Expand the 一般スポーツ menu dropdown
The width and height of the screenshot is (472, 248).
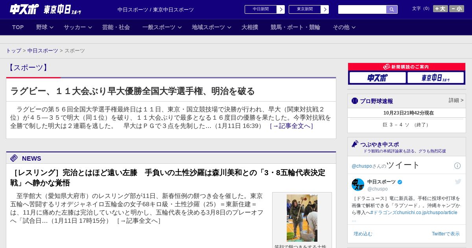click(162, 27)
